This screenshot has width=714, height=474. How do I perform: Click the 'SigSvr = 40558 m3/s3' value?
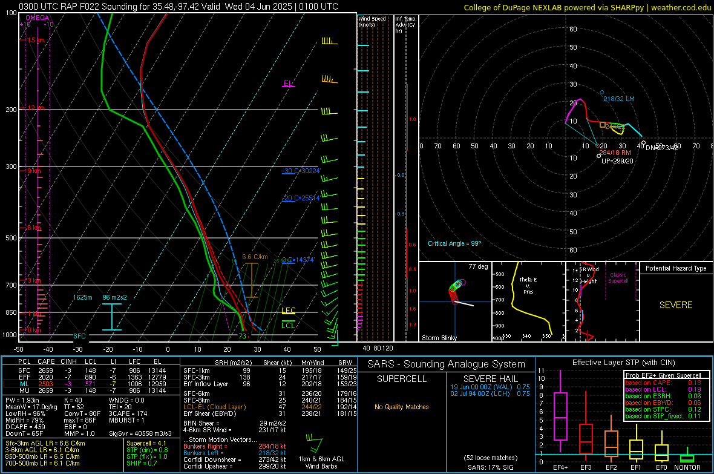[x=140, y=433]
